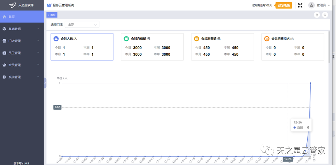Click the orange 会员消费扣次 icon

pos(267,39)
